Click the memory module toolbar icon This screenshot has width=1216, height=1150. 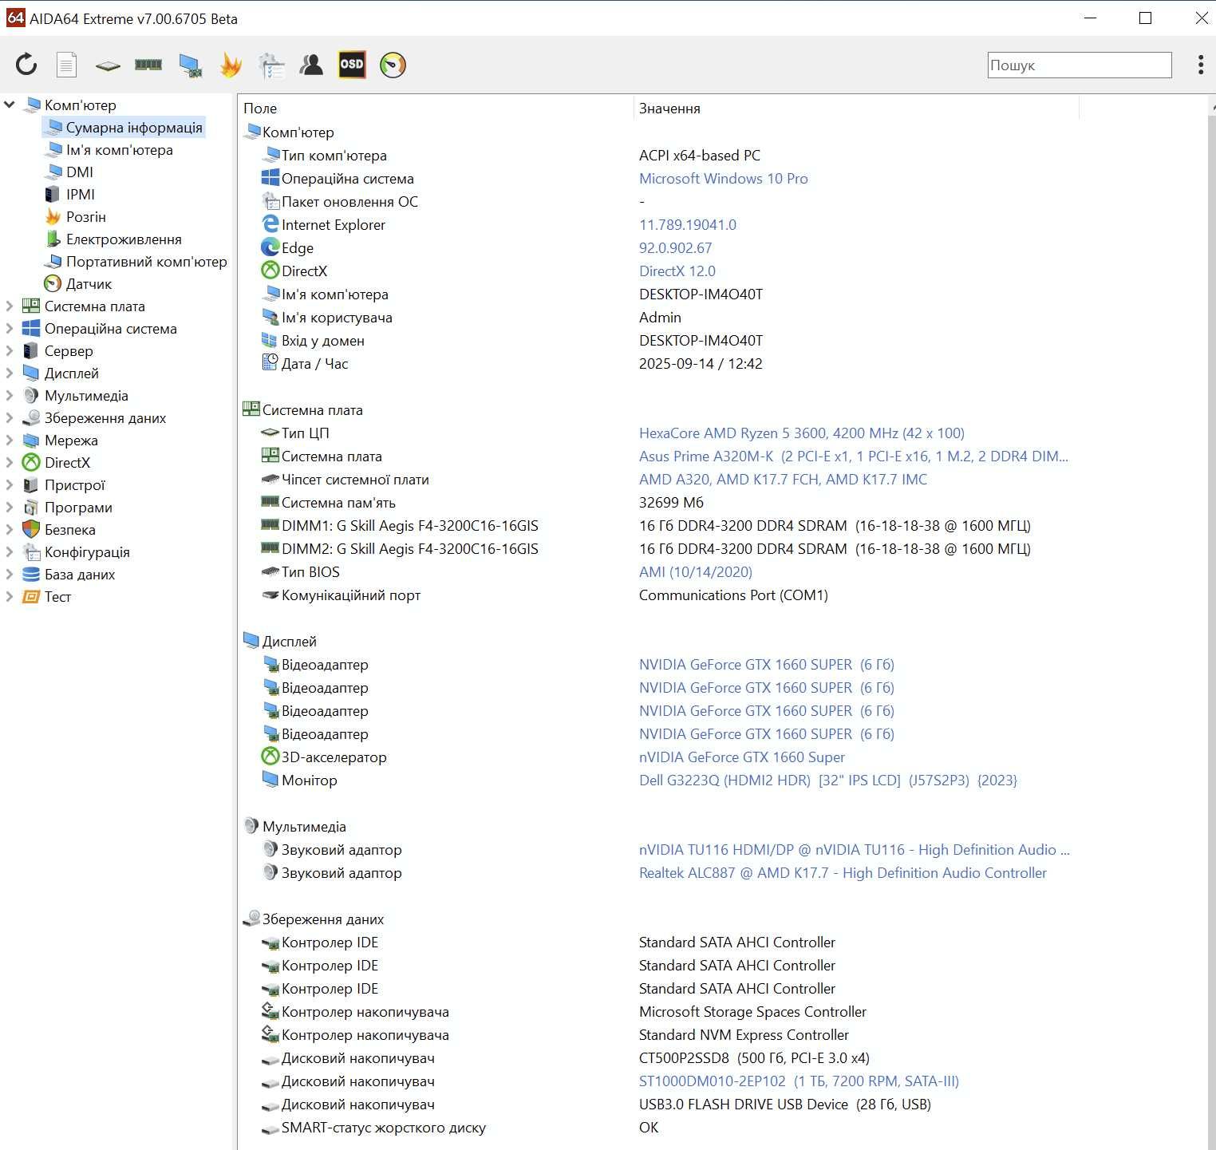[148, 65]
